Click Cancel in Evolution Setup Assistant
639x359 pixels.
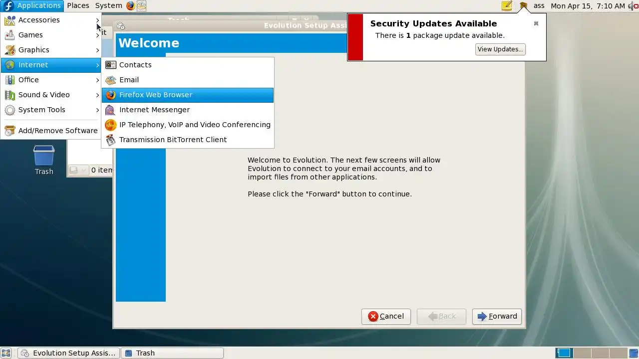coord(386,316)
